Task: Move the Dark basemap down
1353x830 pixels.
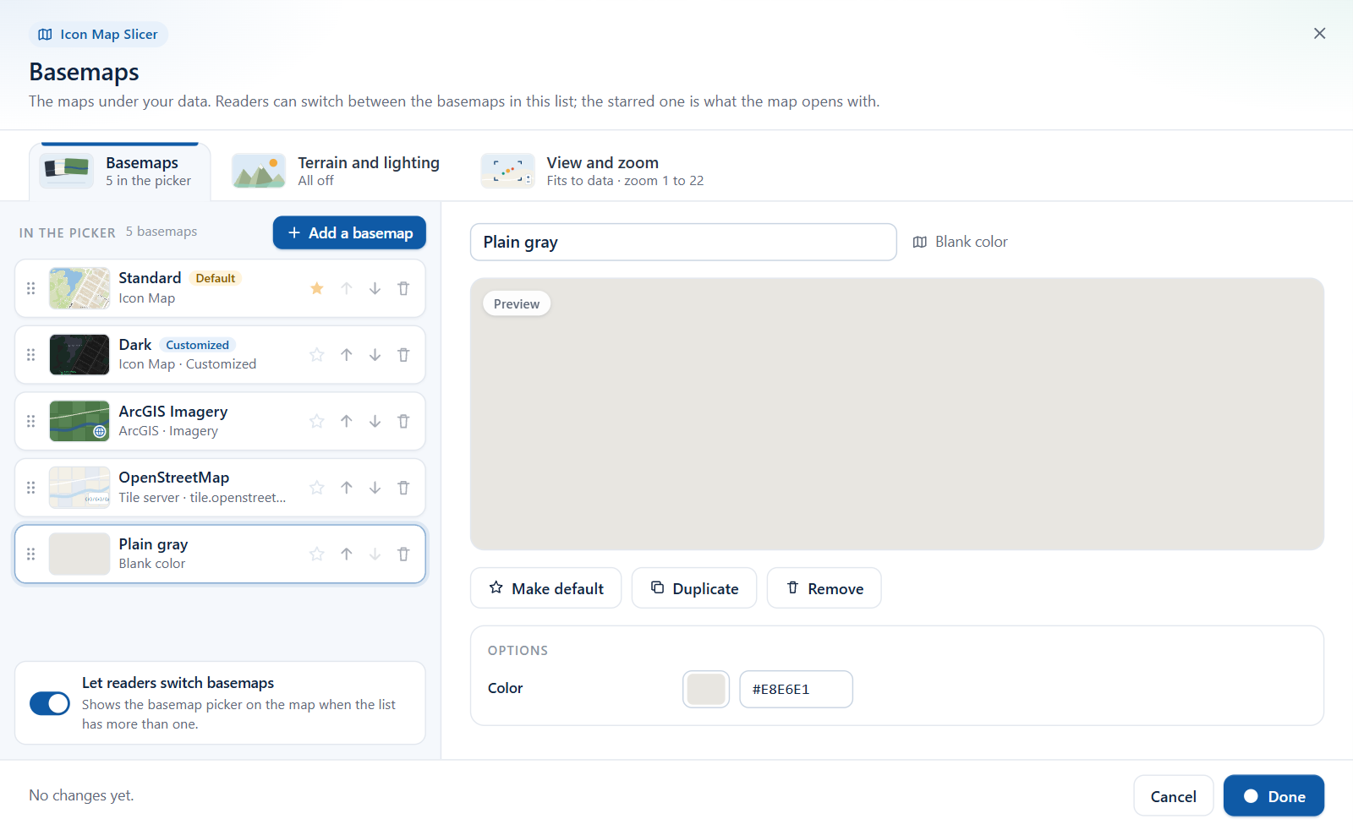Action: coord(375,355)
